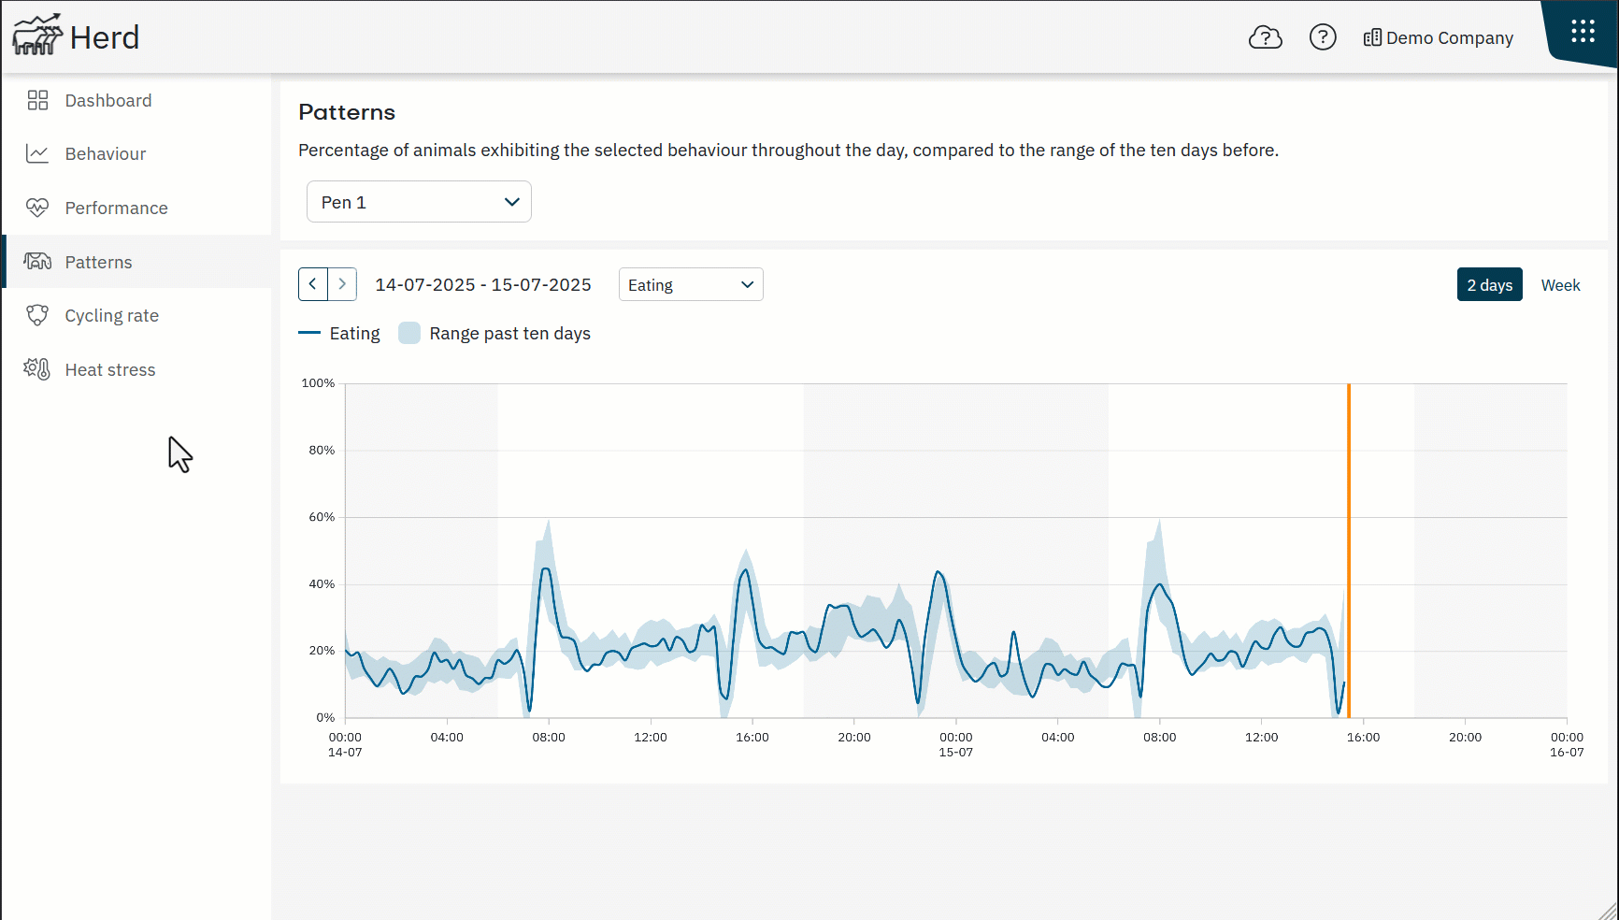Go to the next date range arrow
1619x920 pixels.
coord(343,284)
